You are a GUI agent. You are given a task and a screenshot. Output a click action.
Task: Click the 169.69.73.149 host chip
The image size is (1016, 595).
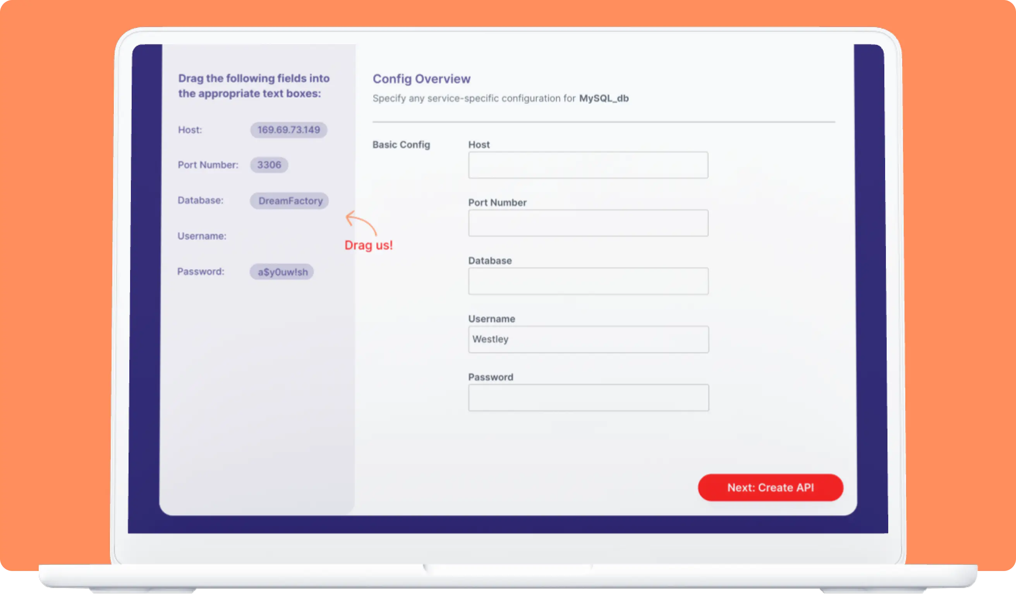tap(288, 130)
